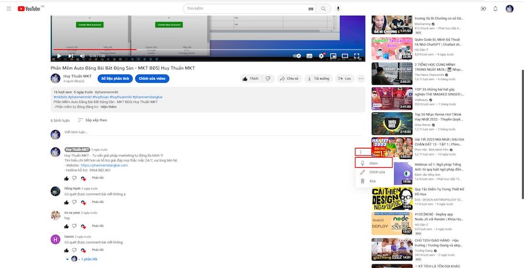Open the YouTube hamburger guide menu
This screenshot has width=524, height=268.
tap(9, 9)
